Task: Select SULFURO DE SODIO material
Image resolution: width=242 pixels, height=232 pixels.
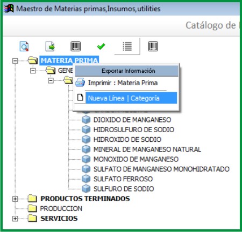Action: (124, 189)
